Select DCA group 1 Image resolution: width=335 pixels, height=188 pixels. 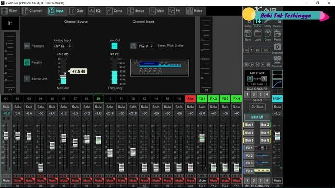point(247,94)
